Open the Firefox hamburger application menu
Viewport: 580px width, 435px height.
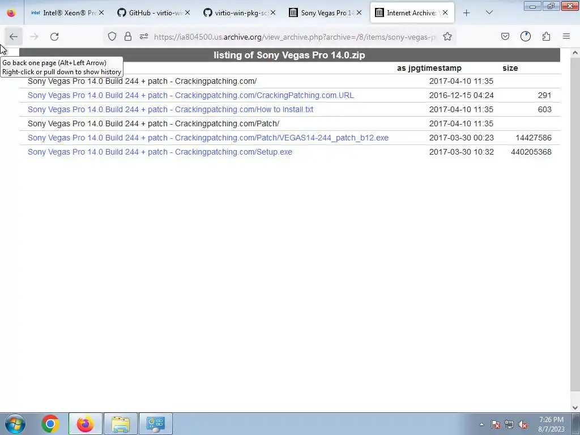coord(566,36)
